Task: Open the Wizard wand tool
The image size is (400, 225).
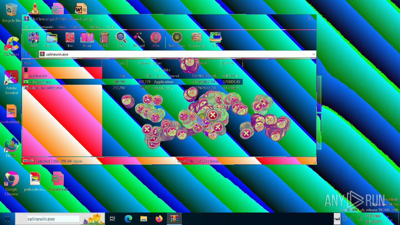Action: (x=138, y=39)
